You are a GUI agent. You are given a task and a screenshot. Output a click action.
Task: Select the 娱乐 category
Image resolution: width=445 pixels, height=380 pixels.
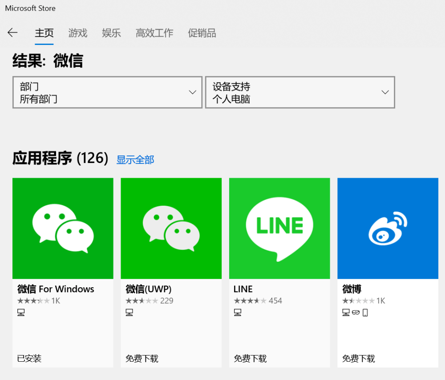click(111, 33)
